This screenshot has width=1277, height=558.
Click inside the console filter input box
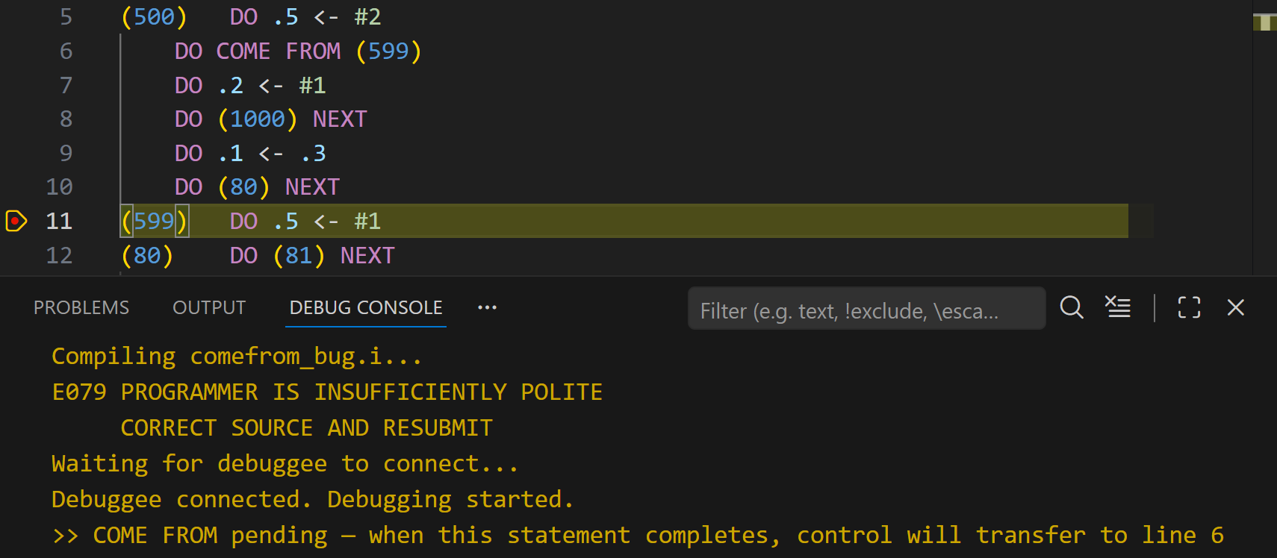(x=866, y=309)
